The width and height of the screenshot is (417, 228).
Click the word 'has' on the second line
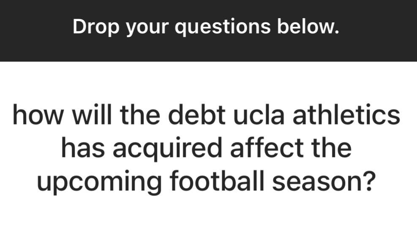click(83, 147)
